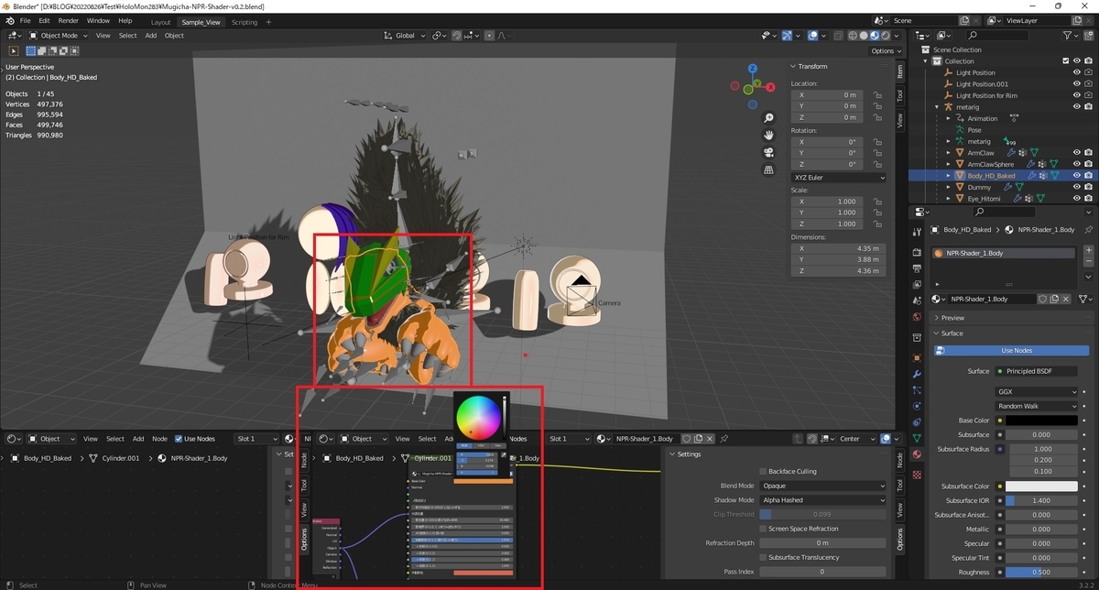Click Principled BSDF surface shader button
Screen dimensions: 1099x590
point(1038,371)
